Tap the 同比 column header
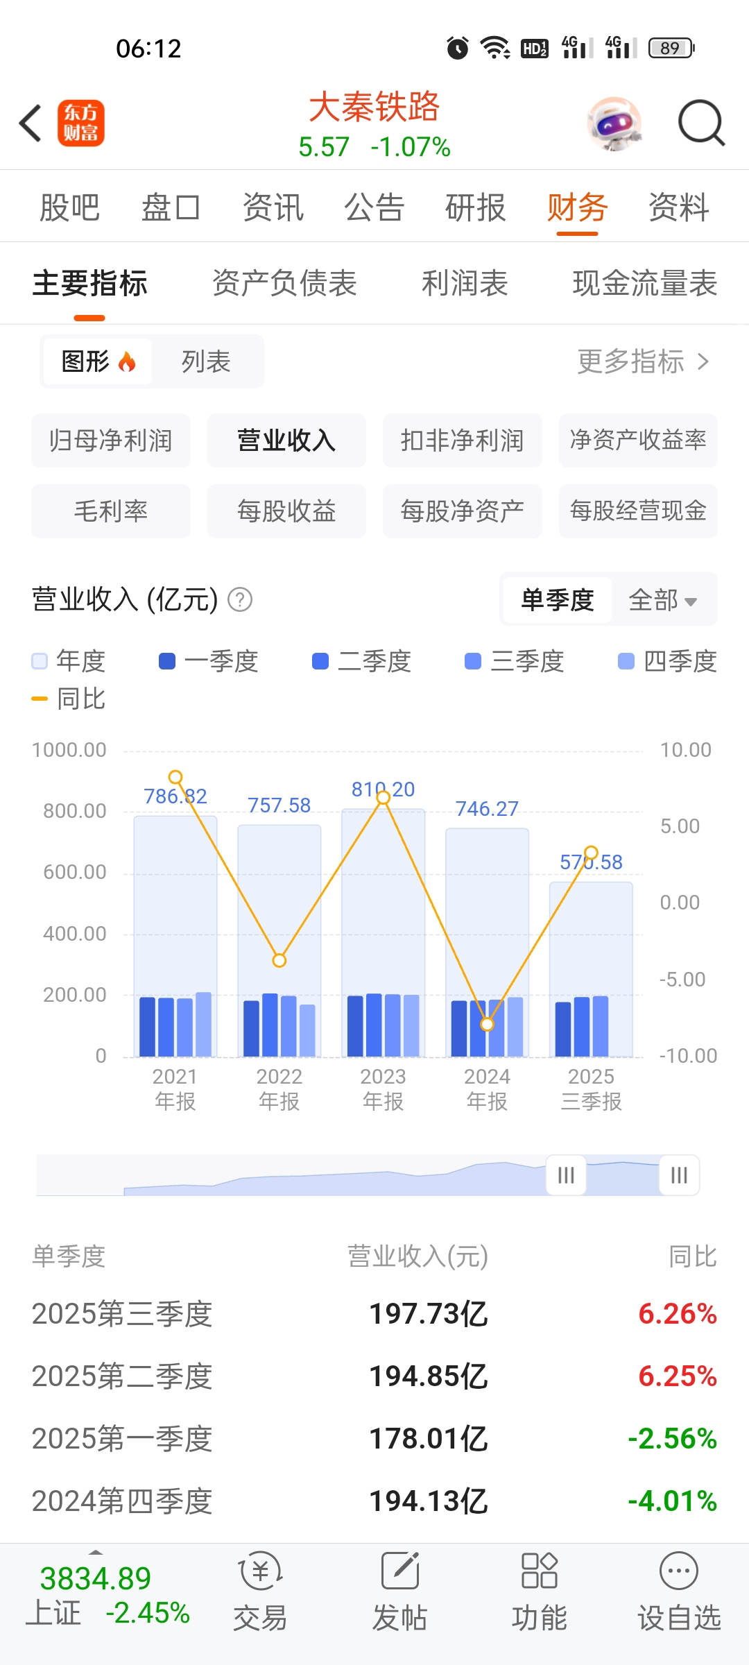The width and height of the screenshot is (749, 1665). click(x=692, y=1256)
